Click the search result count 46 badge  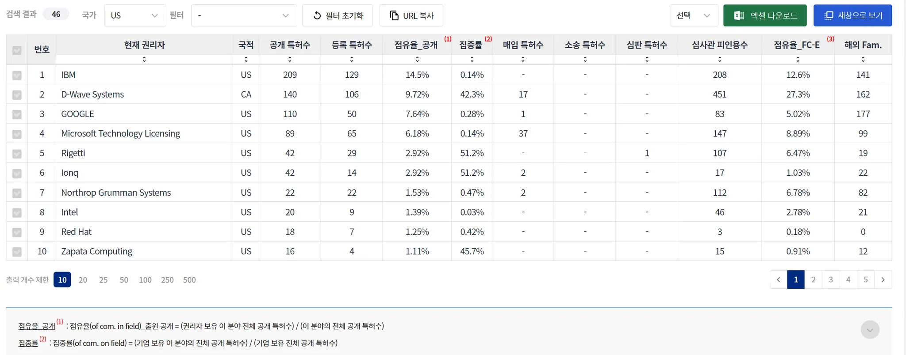pyautogui.click(x=56, y=14)
